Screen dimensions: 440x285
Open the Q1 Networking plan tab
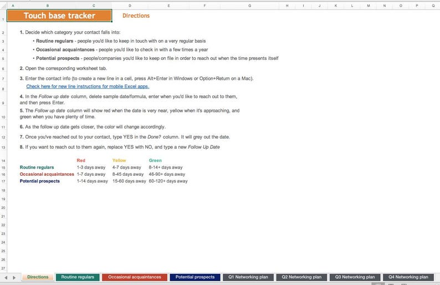tap(248, 277)
